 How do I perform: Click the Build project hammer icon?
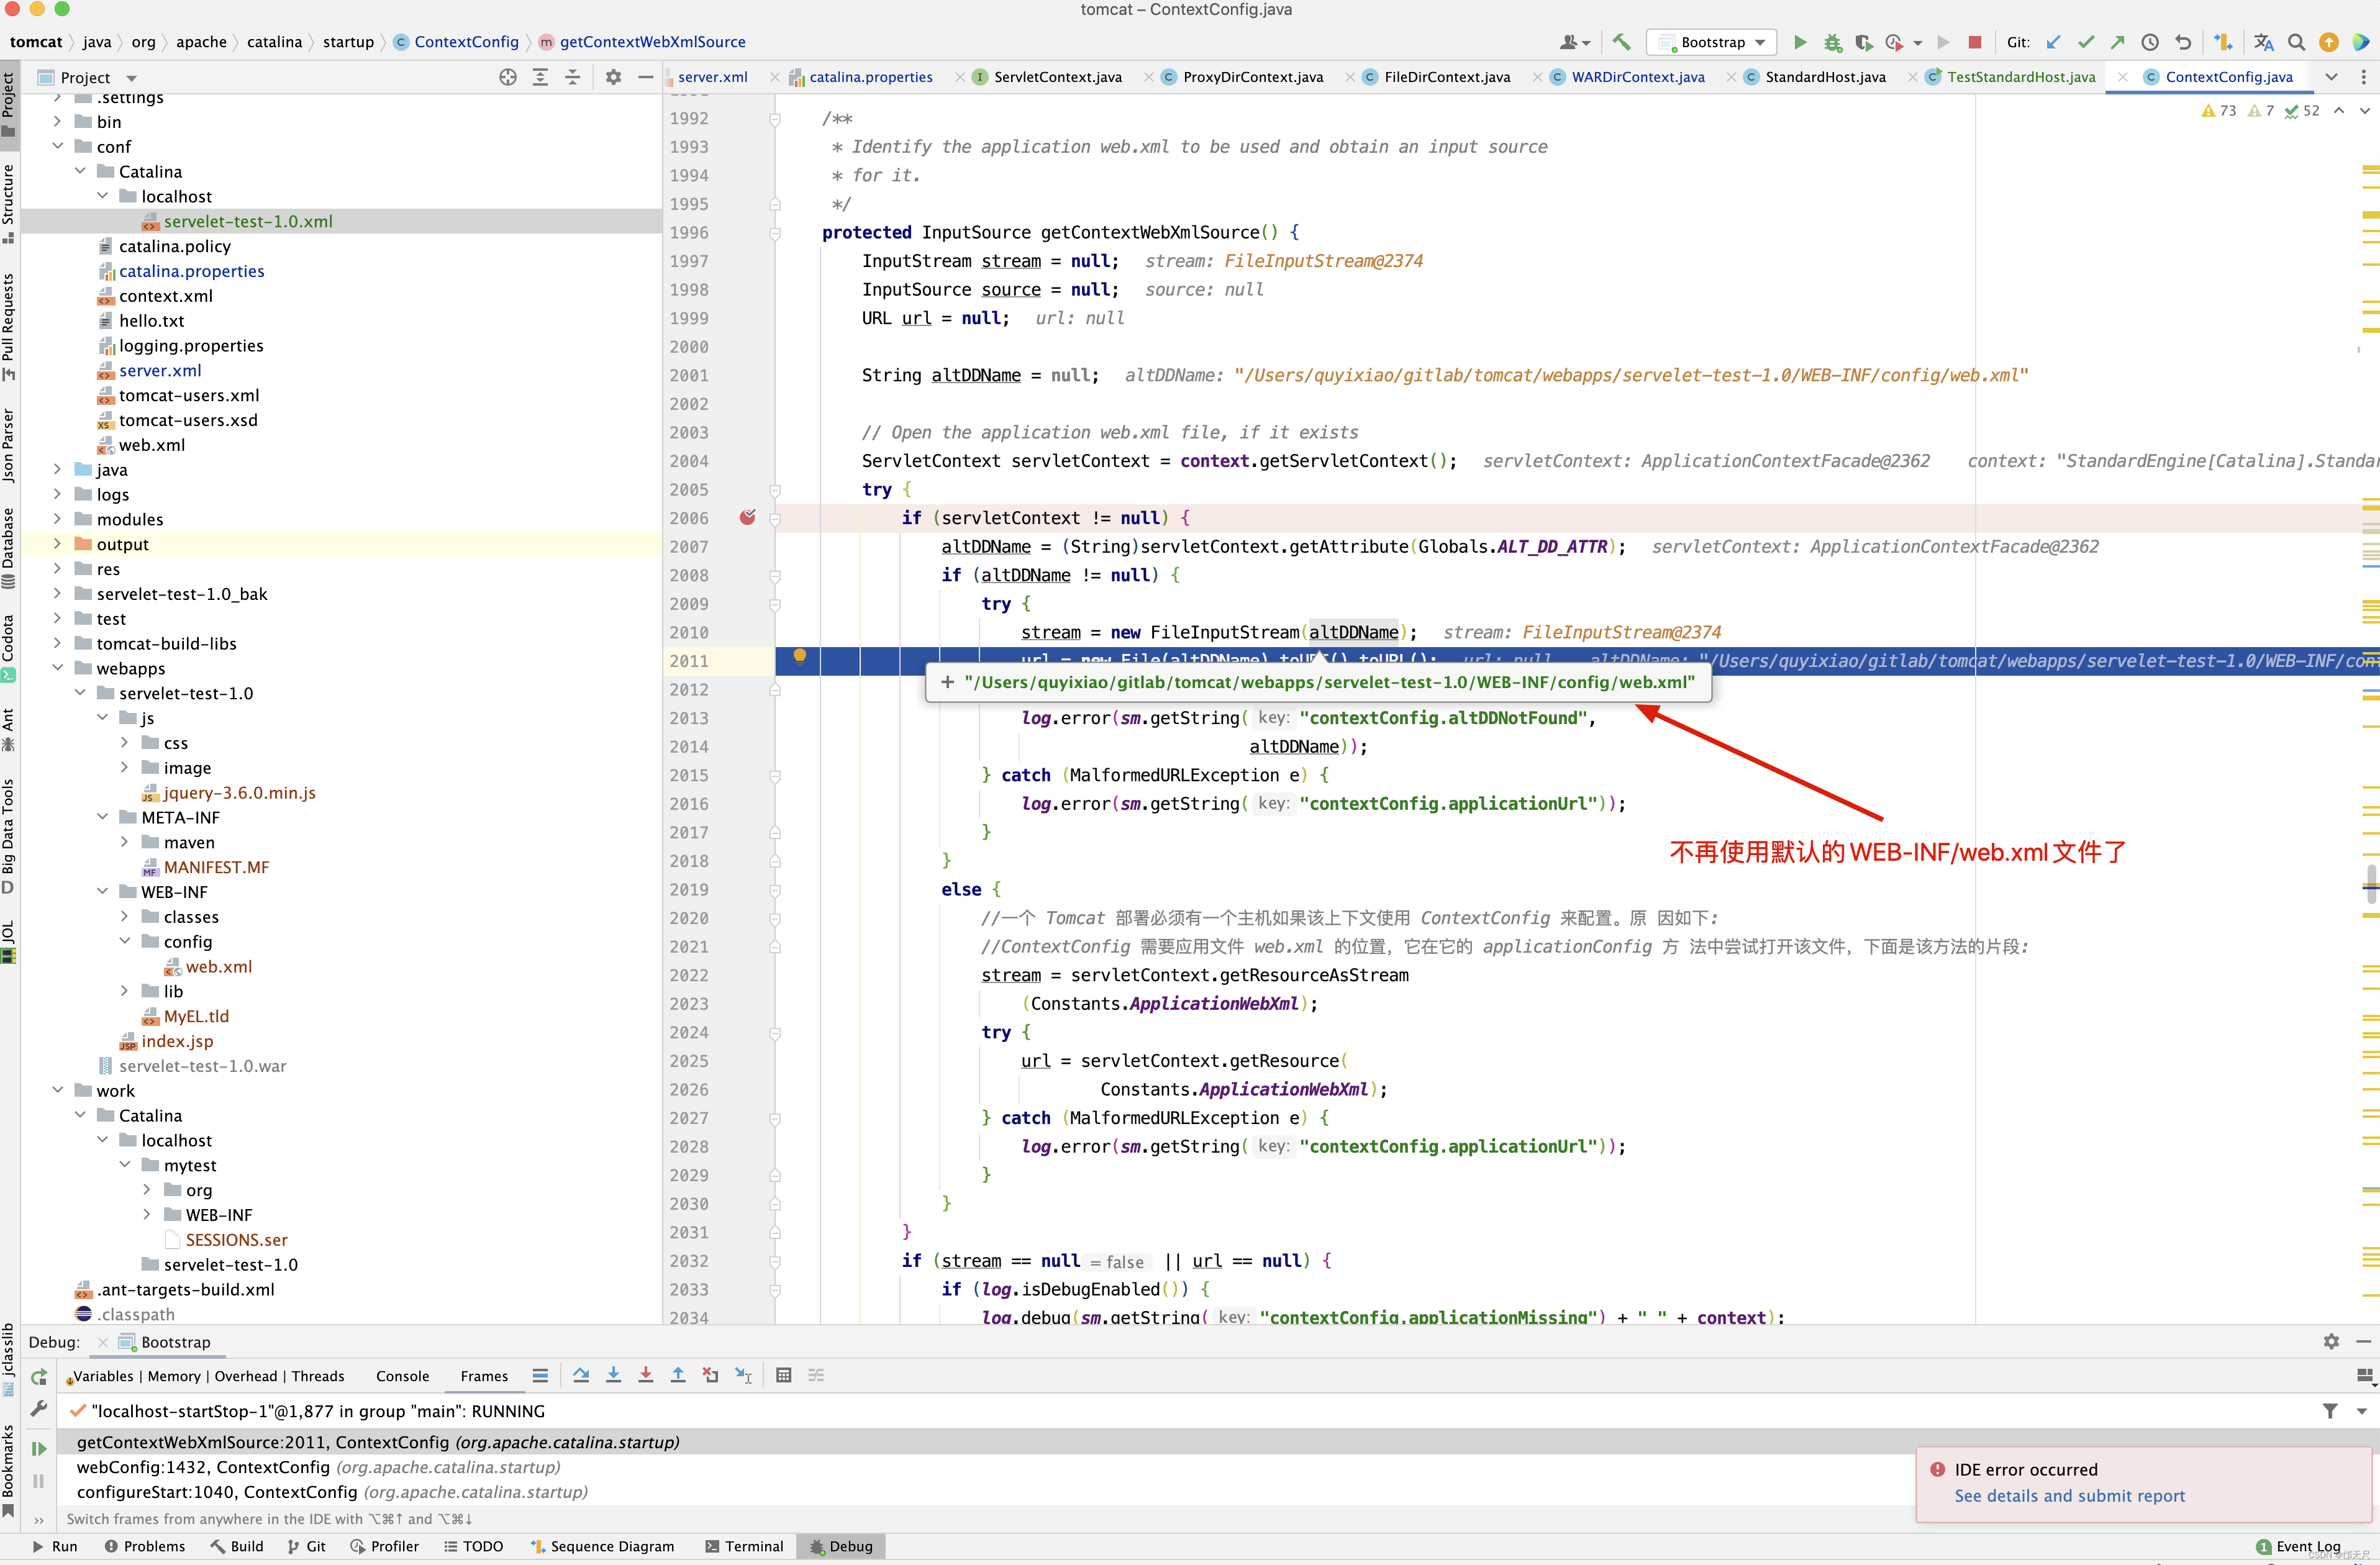pos(1621,42)
